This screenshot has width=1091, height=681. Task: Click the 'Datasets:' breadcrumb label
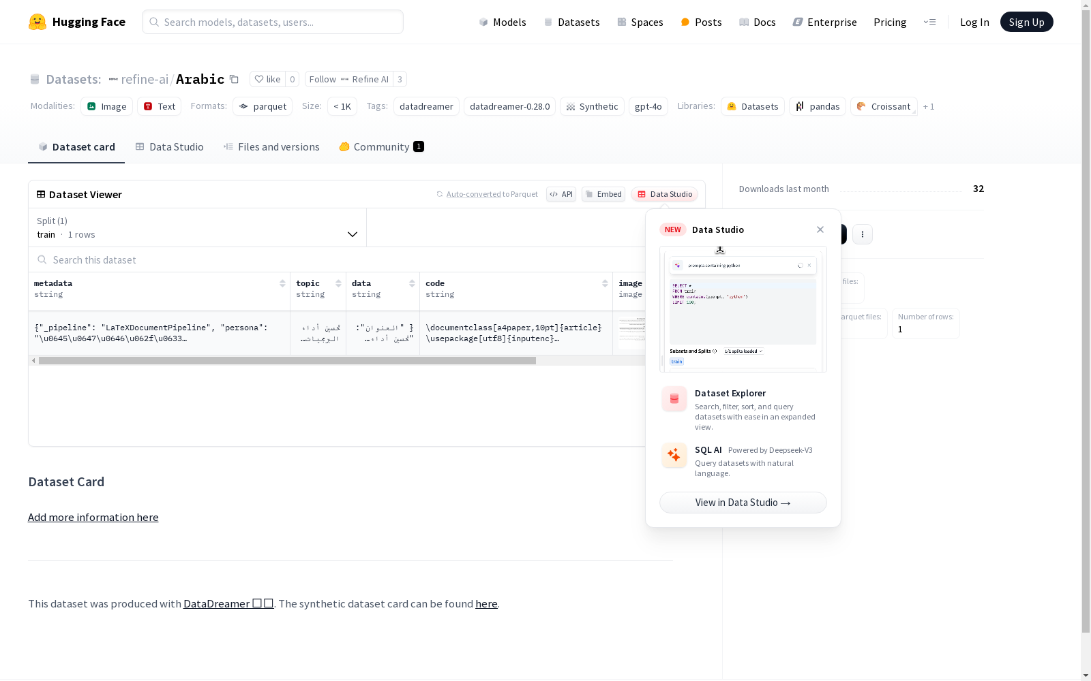pos(74,79)
